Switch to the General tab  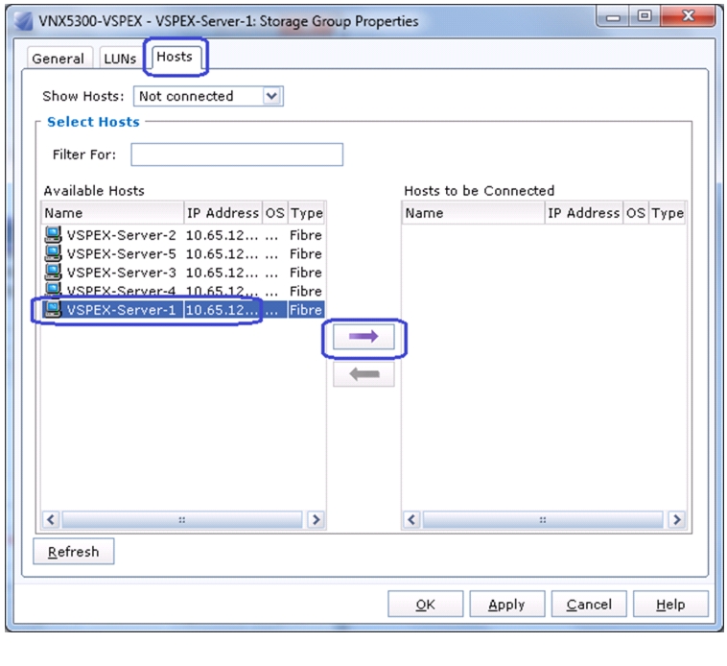(x=59, y=59)
